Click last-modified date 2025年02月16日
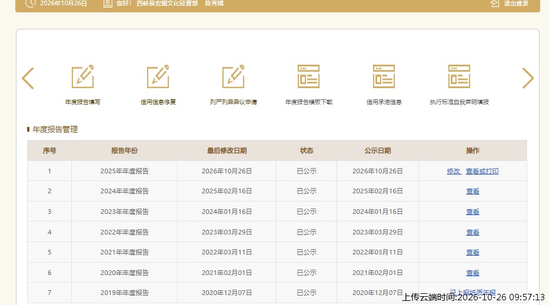Image resolution: width=549 pixels, height=305 pixels. [227, 191]
